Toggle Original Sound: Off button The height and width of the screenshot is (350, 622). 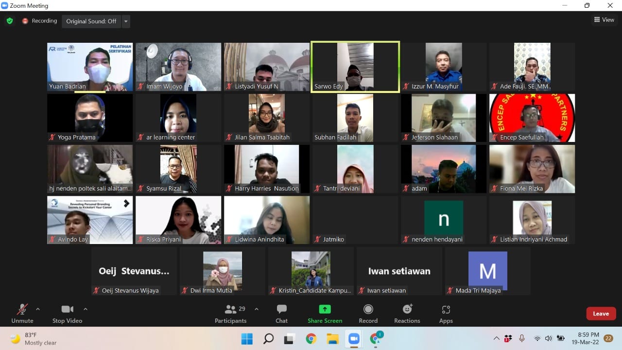[91, 21]
